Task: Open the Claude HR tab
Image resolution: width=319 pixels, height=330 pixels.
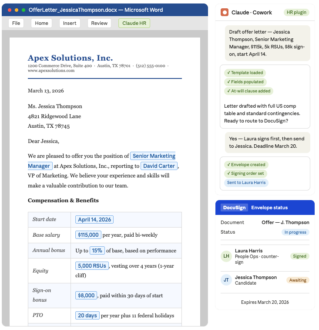Action: point(134,23)
